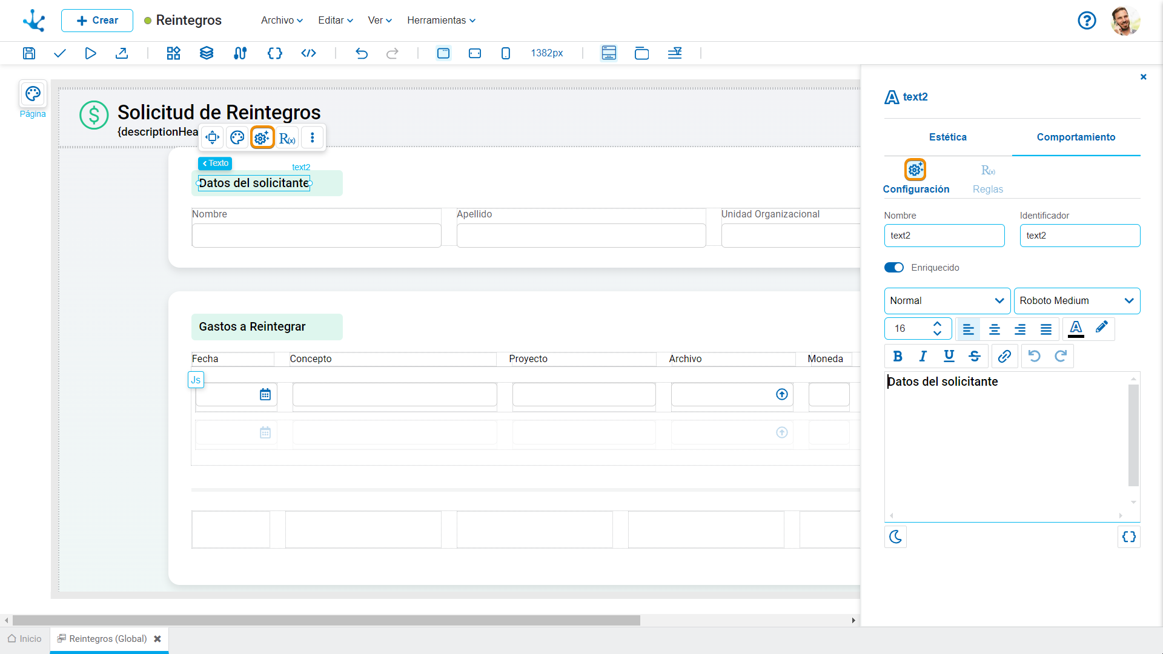
Task: Decrease font size with down stepper arrow
Action: tap(938, 333)
